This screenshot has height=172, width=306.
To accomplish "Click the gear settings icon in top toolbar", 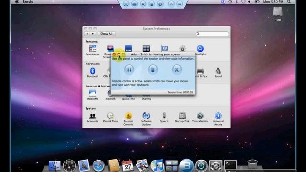I will (x=160, y=4).
